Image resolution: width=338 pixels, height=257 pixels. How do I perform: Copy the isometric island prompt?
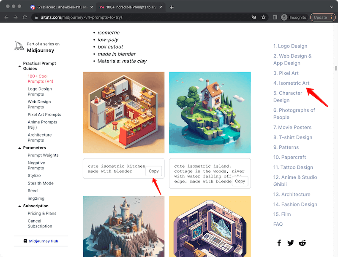click(x=240, y=181)
